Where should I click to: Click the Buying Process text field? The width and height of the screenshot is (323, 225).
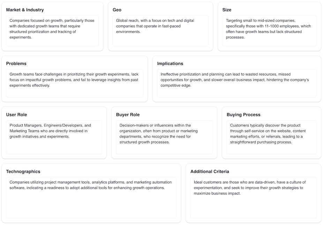coord(271,137)
